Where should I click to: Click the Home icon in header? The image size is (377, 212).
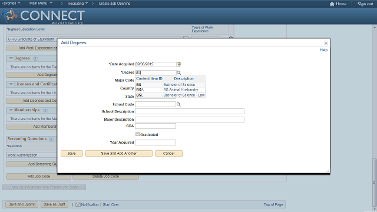[x=332, y=4]
